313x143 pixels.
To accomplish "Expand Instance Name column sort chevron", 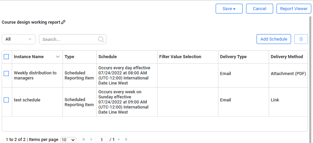I will click(x=58, y=57).
